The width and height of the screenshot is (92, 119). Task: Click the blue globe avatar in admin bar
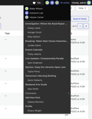coord(52,3)
